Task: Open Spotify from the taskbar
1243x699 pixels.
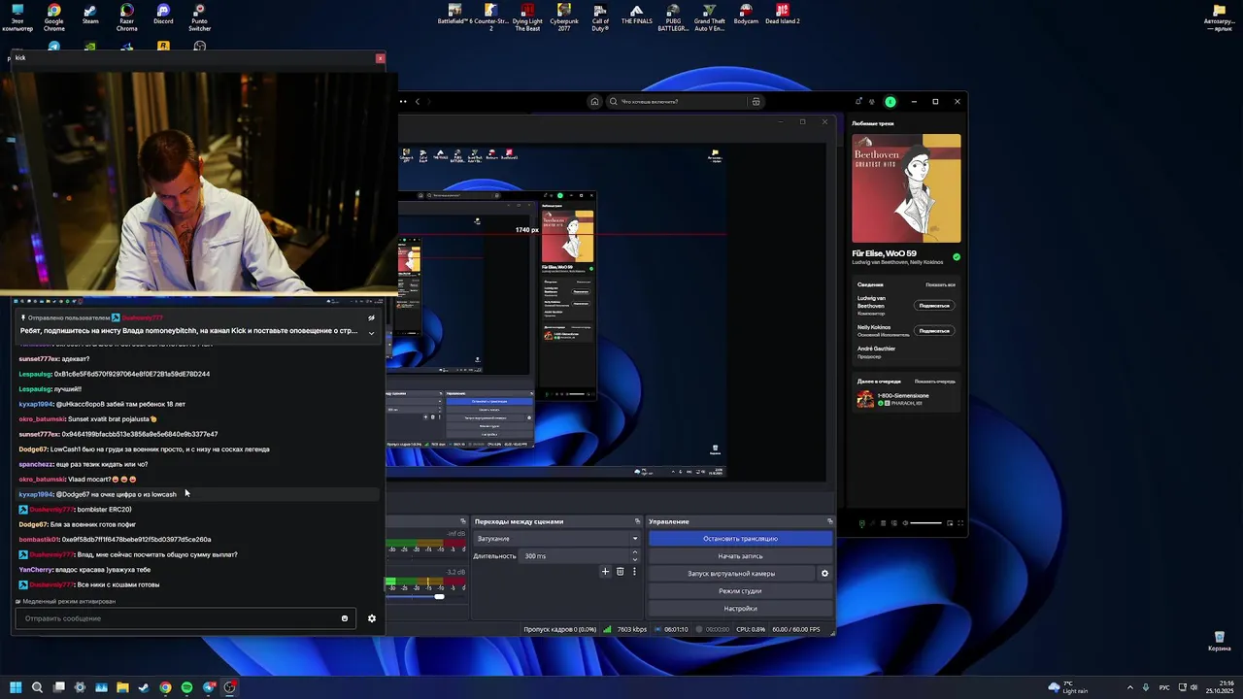Action: pyautogui.click(x=186, y=687)
